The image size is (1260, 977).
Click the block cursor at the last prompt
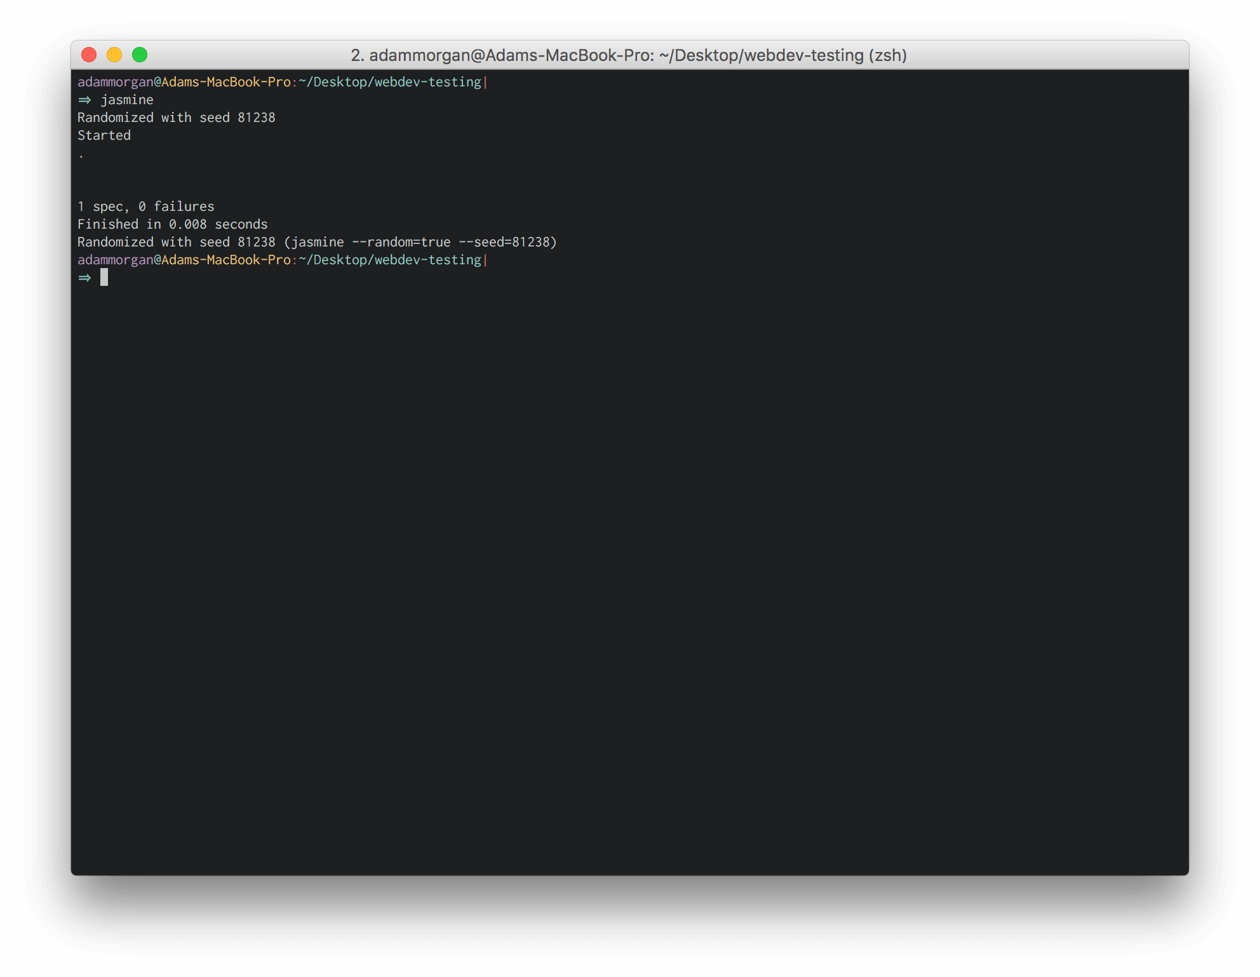104,278
